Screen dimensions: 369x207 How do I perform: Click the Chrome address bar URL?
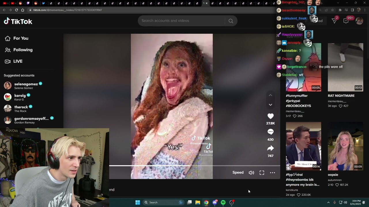[68, 10]
